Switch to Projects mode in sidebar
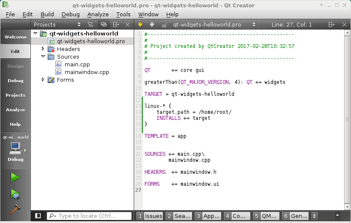Viewport: 351px width, 223px height. click(15, 95)
